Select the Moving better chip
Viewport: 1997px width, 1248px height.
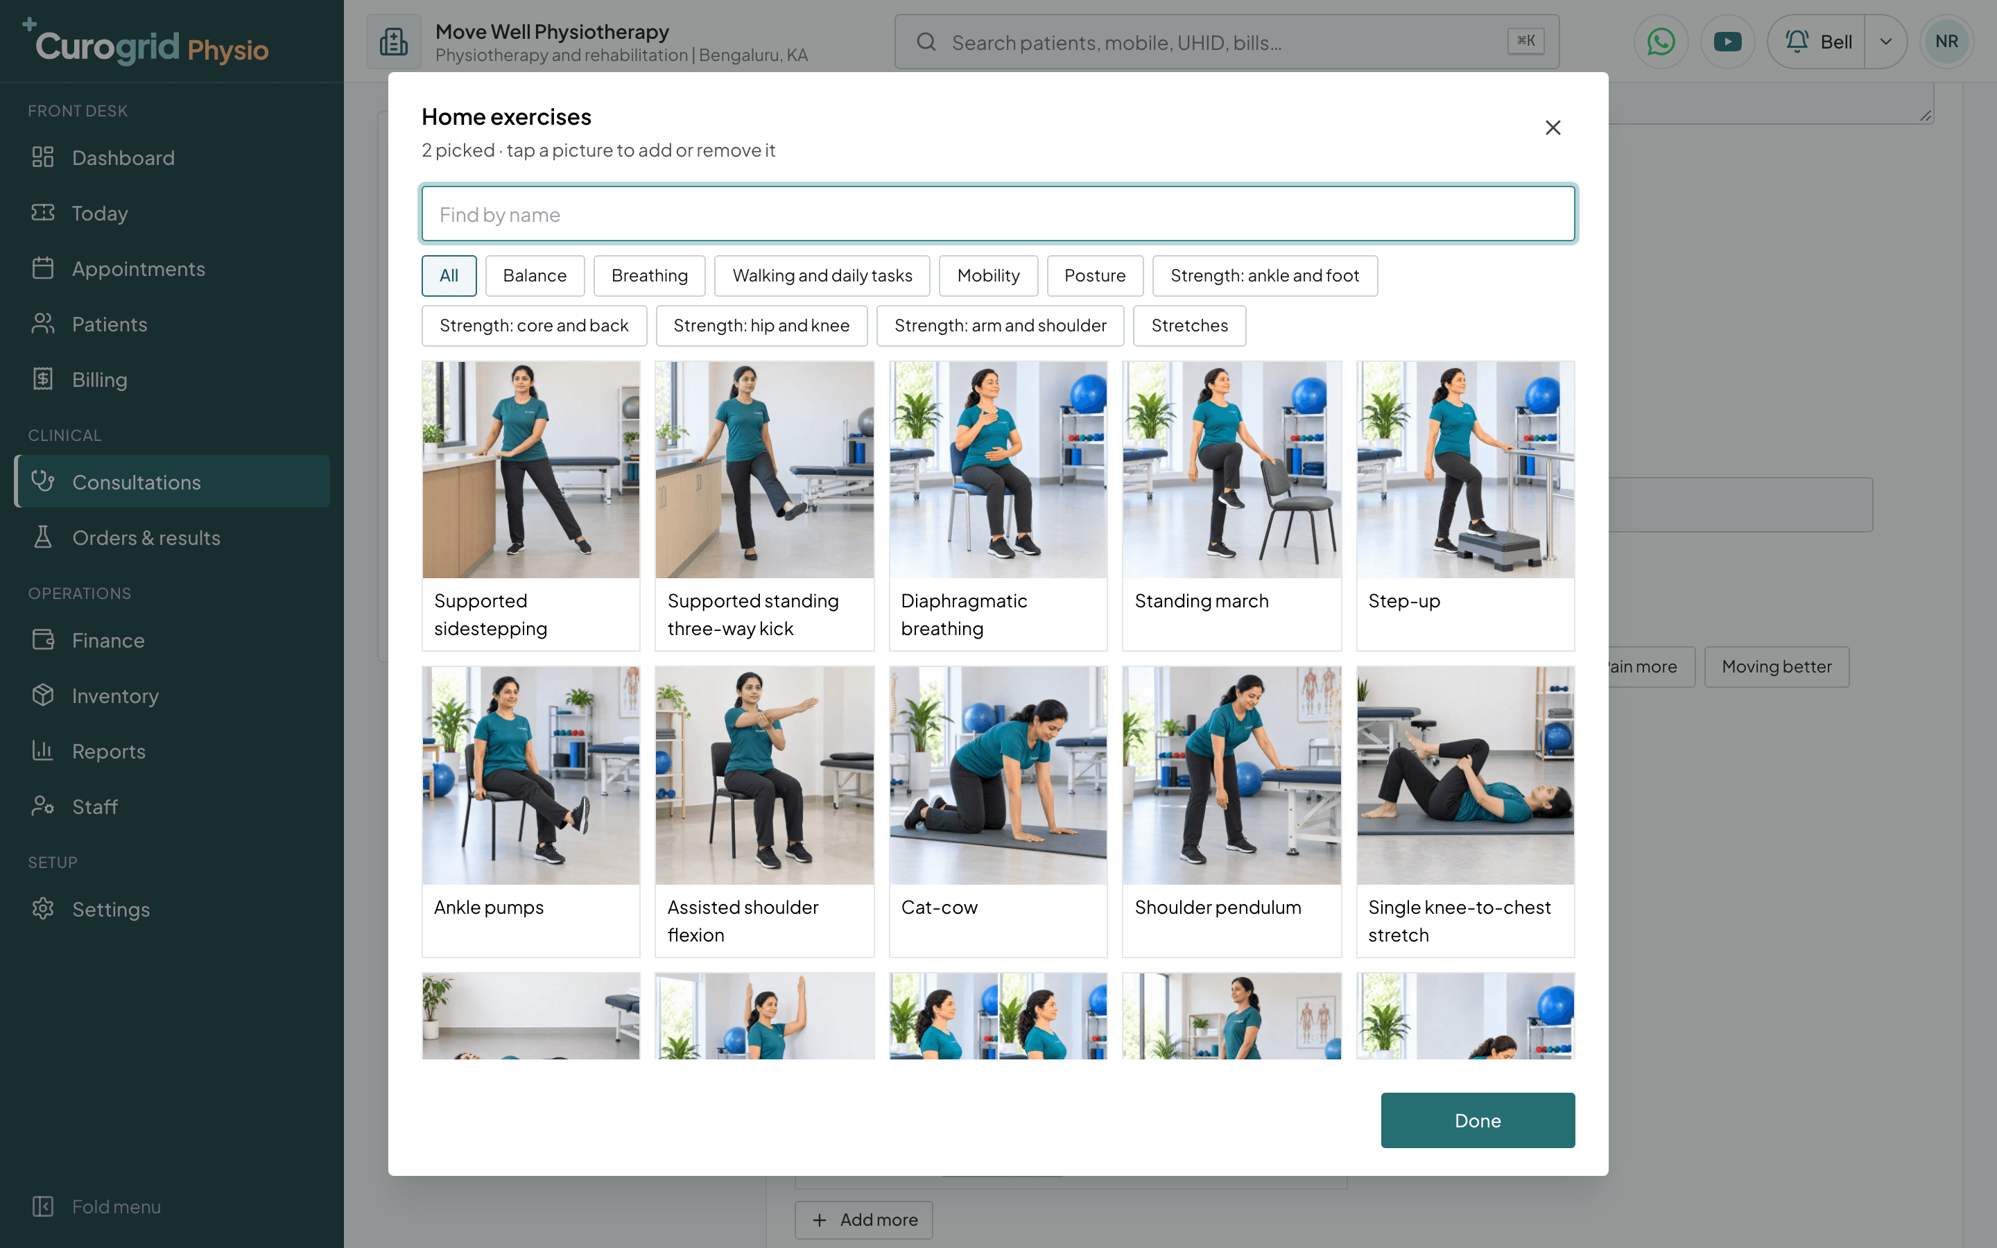(x=1776, y=666)
